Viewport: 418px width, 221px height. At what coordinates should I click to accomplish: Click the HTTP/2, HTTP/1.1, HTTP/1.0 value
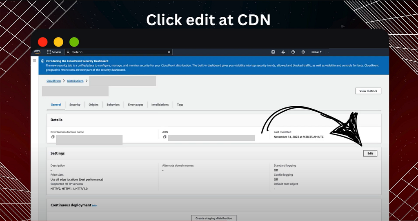pos(69,189)
